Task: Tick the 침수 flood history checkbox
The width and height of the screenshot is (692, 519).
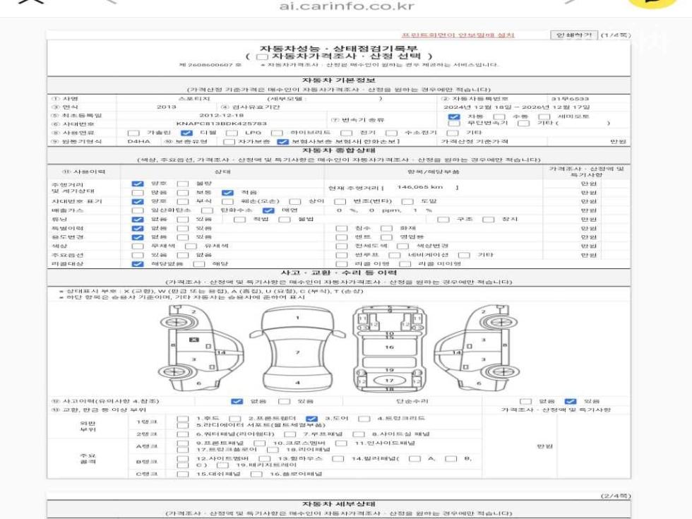Action: point(341,229)
